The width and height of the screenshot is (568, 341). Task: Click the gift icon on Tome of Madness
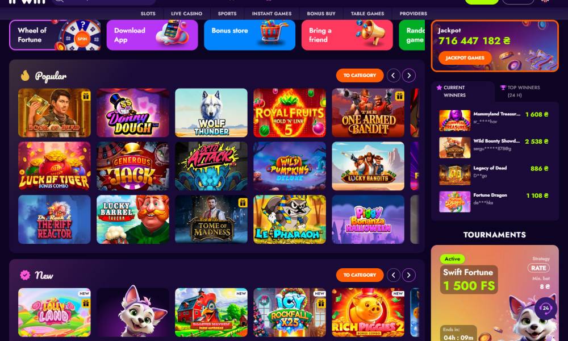point(243,203)
